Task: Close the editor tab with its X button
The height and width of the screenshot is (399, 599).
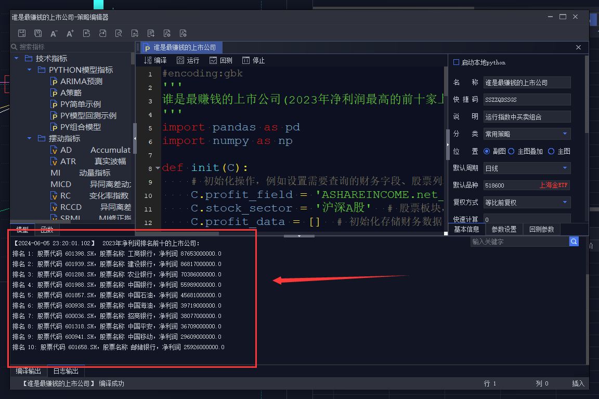Action: pos(578,47)
